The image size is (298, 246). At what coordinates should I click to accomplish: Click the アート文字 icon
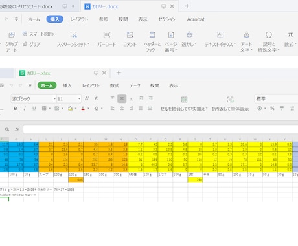(x=246, y=34)
